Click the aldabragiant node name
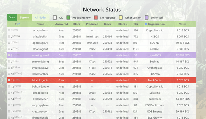This screenshot has height=119, width=206. (40, 49)
